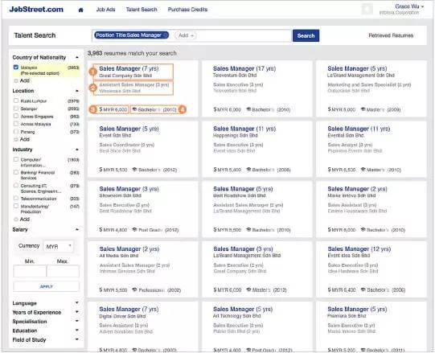Viewport: 435px width, 353px height.
Task: Go to the home icon in navbar
Action: (x=80, y=10)
